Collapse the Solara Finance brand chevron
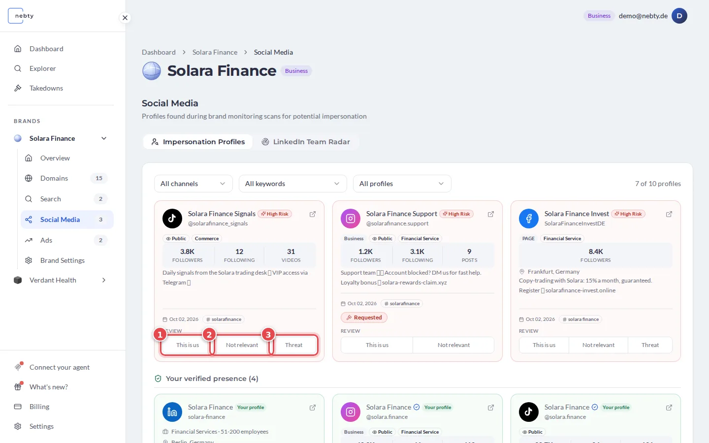709x443 pixels. pos(104,138)
